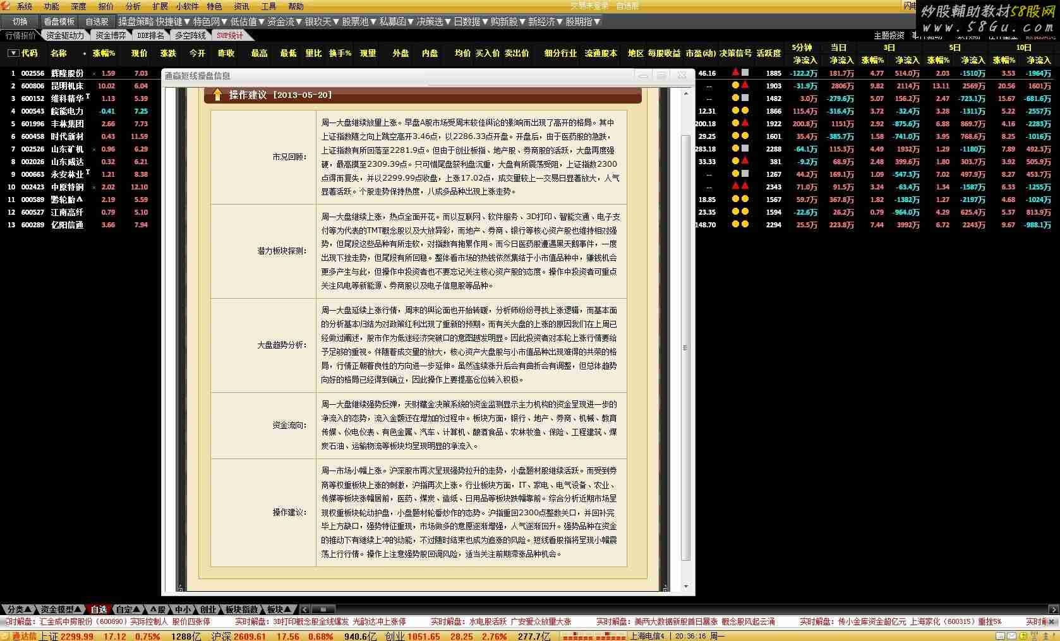This screenshot has width=1060, height=641.
Task: Open the 特色网 dropdown
Action: (210, 21)
